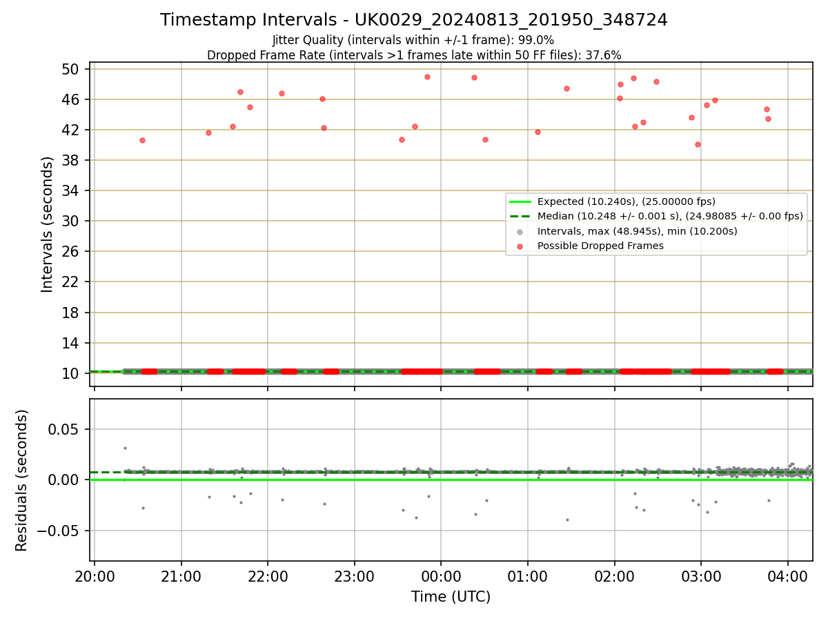Click the '04:00' time axis tick label

788,575
